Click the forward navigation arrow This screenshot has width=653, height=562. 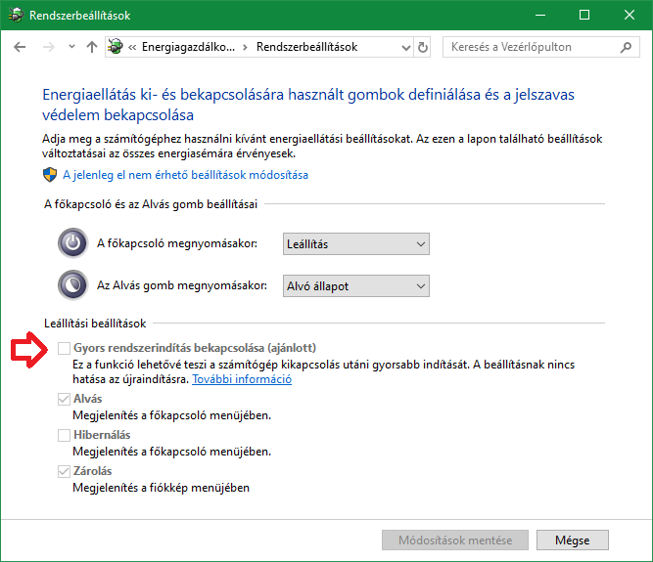(49, 47)
